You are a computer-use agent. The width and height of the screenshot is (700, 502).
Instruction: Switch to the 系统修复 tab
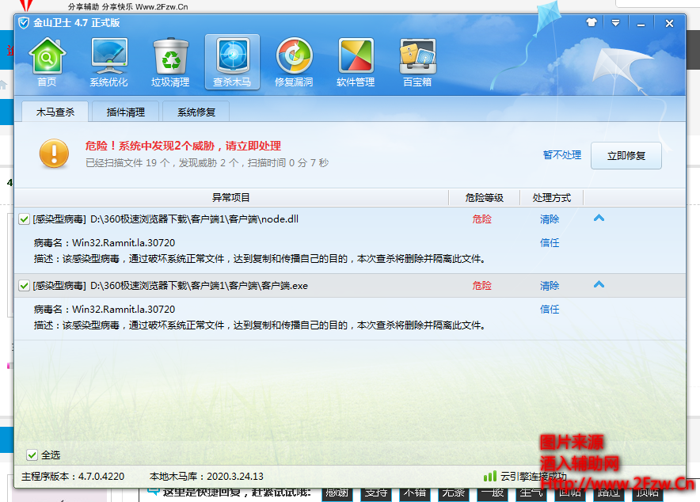[196, 112]
